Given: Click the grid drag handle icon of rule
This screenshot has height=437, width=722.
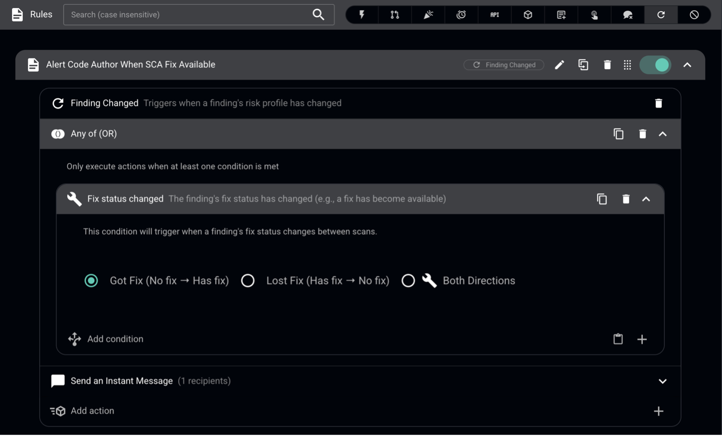Looking at the screenshot, I should 628,65.
